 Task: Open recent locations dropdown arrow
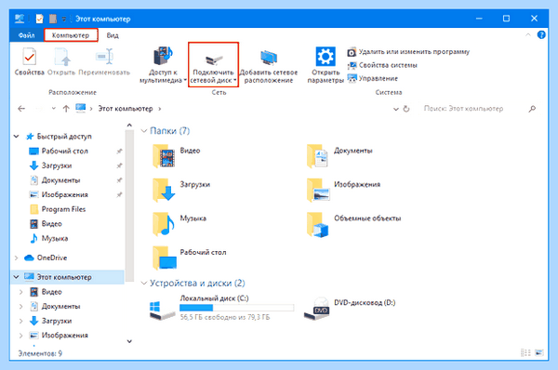pyautogui.click(x=53, y=109)
